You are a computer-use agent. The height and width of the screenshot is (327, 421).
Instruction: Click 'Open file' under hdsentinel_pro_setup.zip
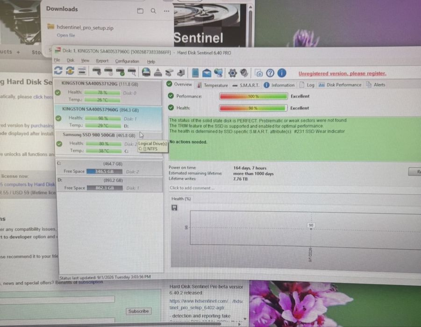(66, 35)
